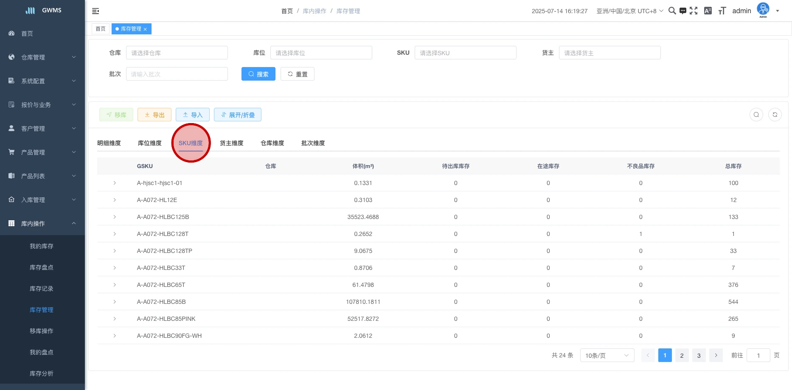Expand row A-hjsc1-hjsc1-01
The height and width of the screenshot is (390, 792).
pos(115,183)
